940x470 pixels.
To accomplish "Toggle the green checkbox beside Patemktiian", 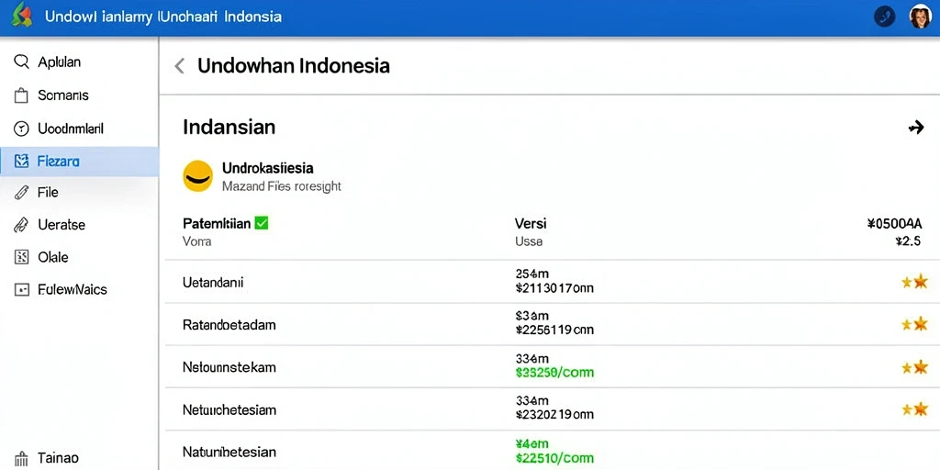I will (x=262, y=223).
